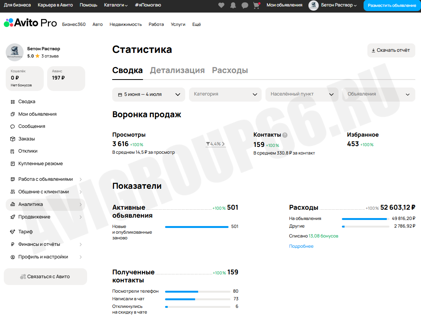Click the conversion funnel 4,4% indicator
Screen dimensions: 421x317
(x=216, y=144)
